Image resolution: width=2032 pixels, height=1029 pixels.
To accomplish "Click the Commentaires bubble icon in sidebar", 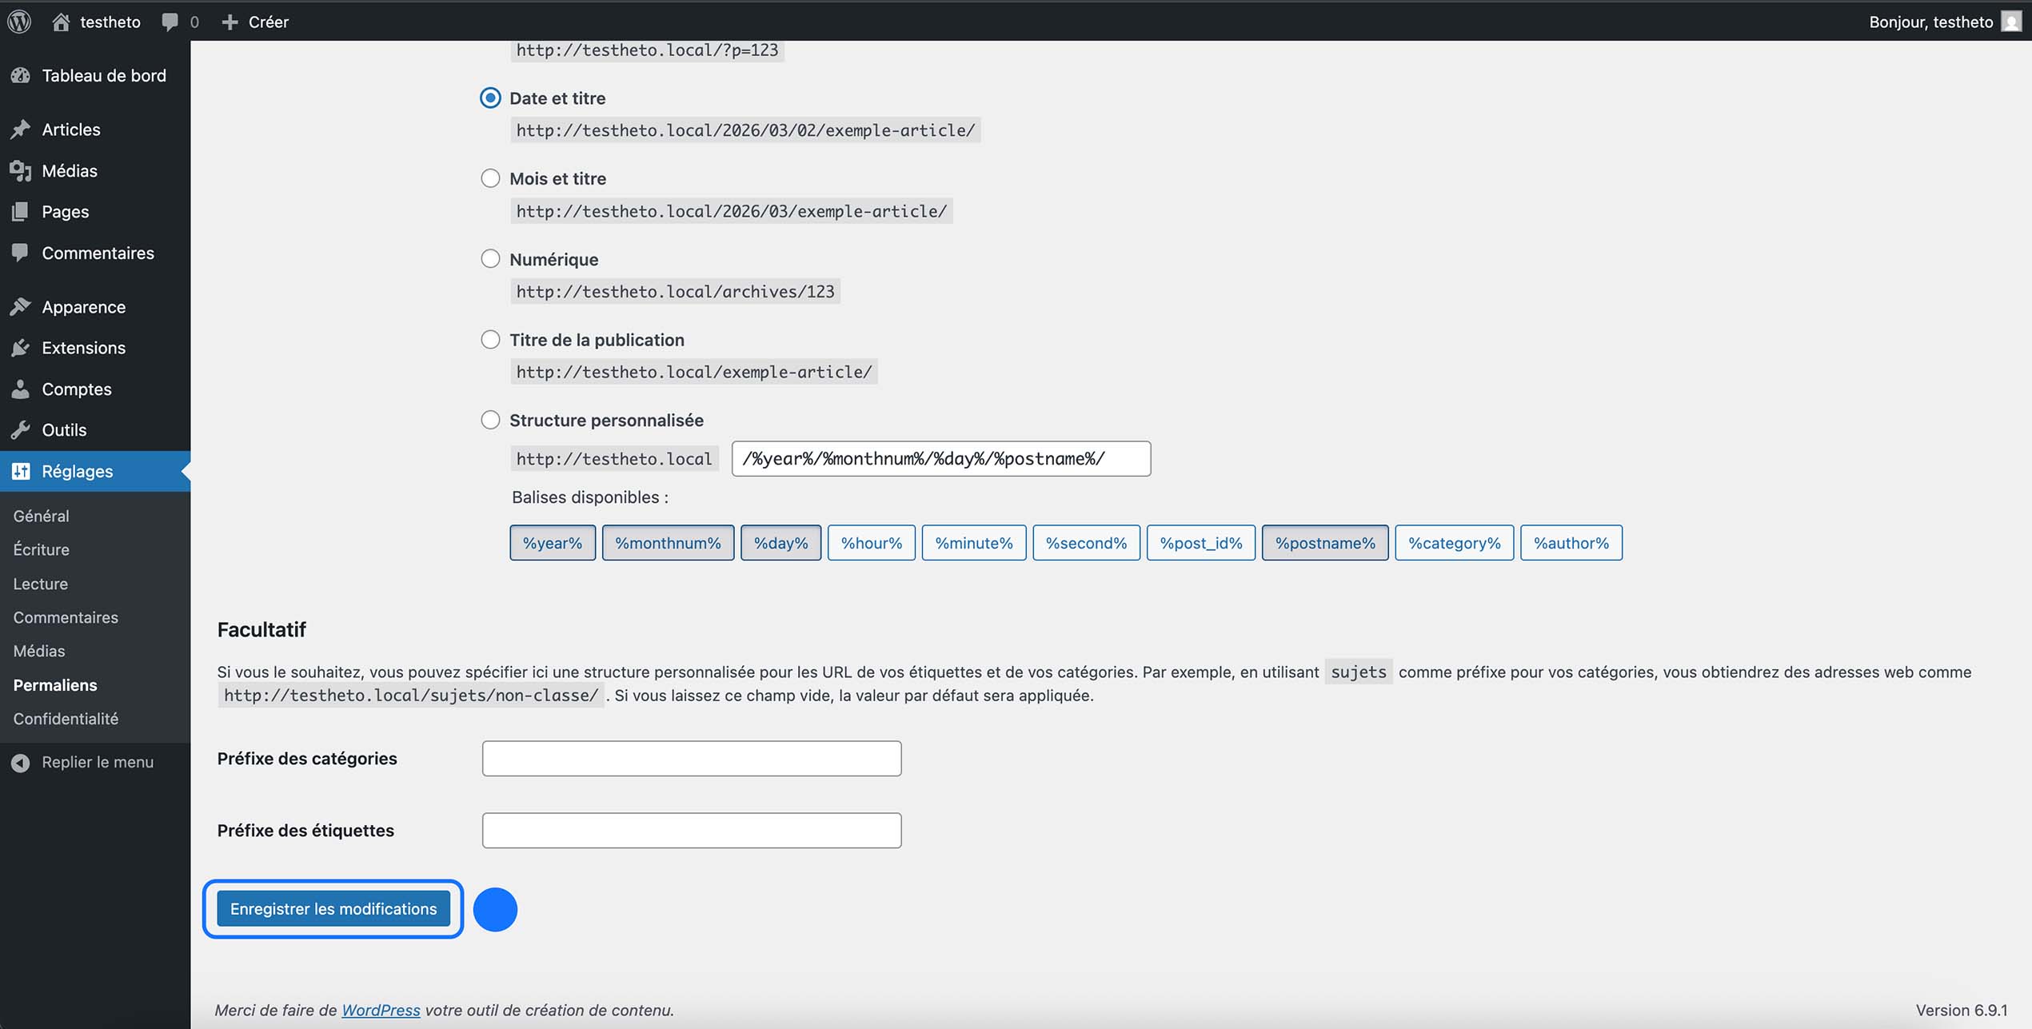I will pyautogui.click(x=22, y=253).
